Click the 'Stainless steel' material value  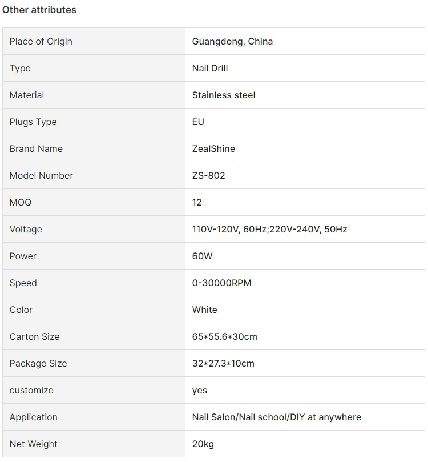tap(224, 95)
